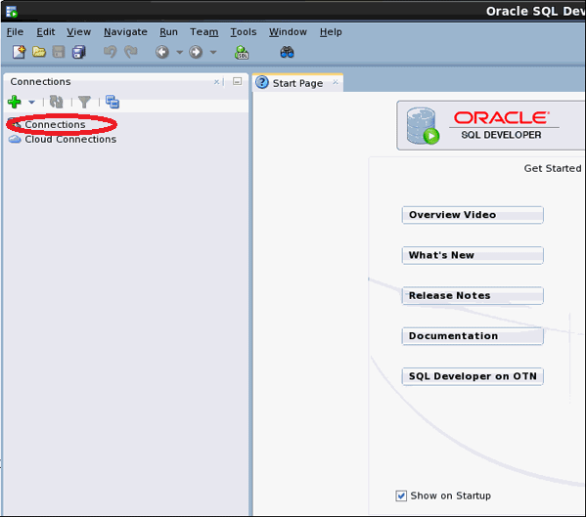586x517 pixels.
Task: Switch to the Start Page tab
Action: [297, 83]
